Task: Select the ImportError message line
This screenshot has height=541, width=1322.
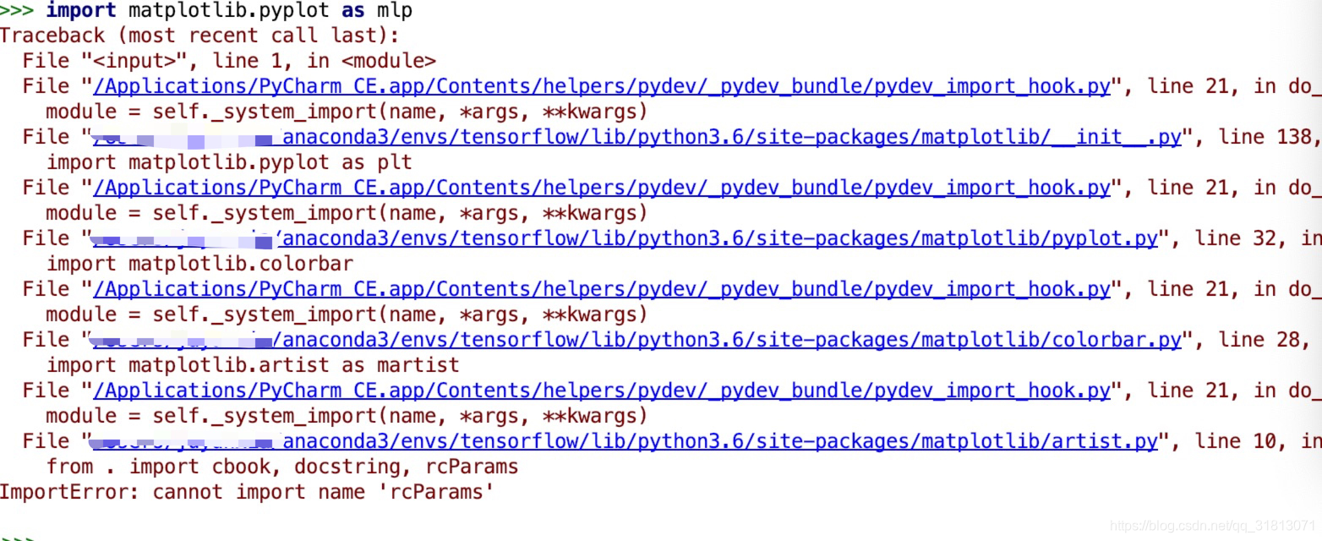Action: coord(245,492)
